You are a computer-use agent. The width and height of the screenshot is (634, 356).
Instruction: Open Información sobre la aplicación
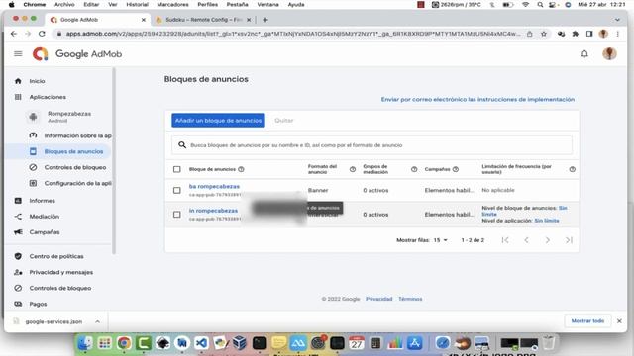click(x=77, y=135)
